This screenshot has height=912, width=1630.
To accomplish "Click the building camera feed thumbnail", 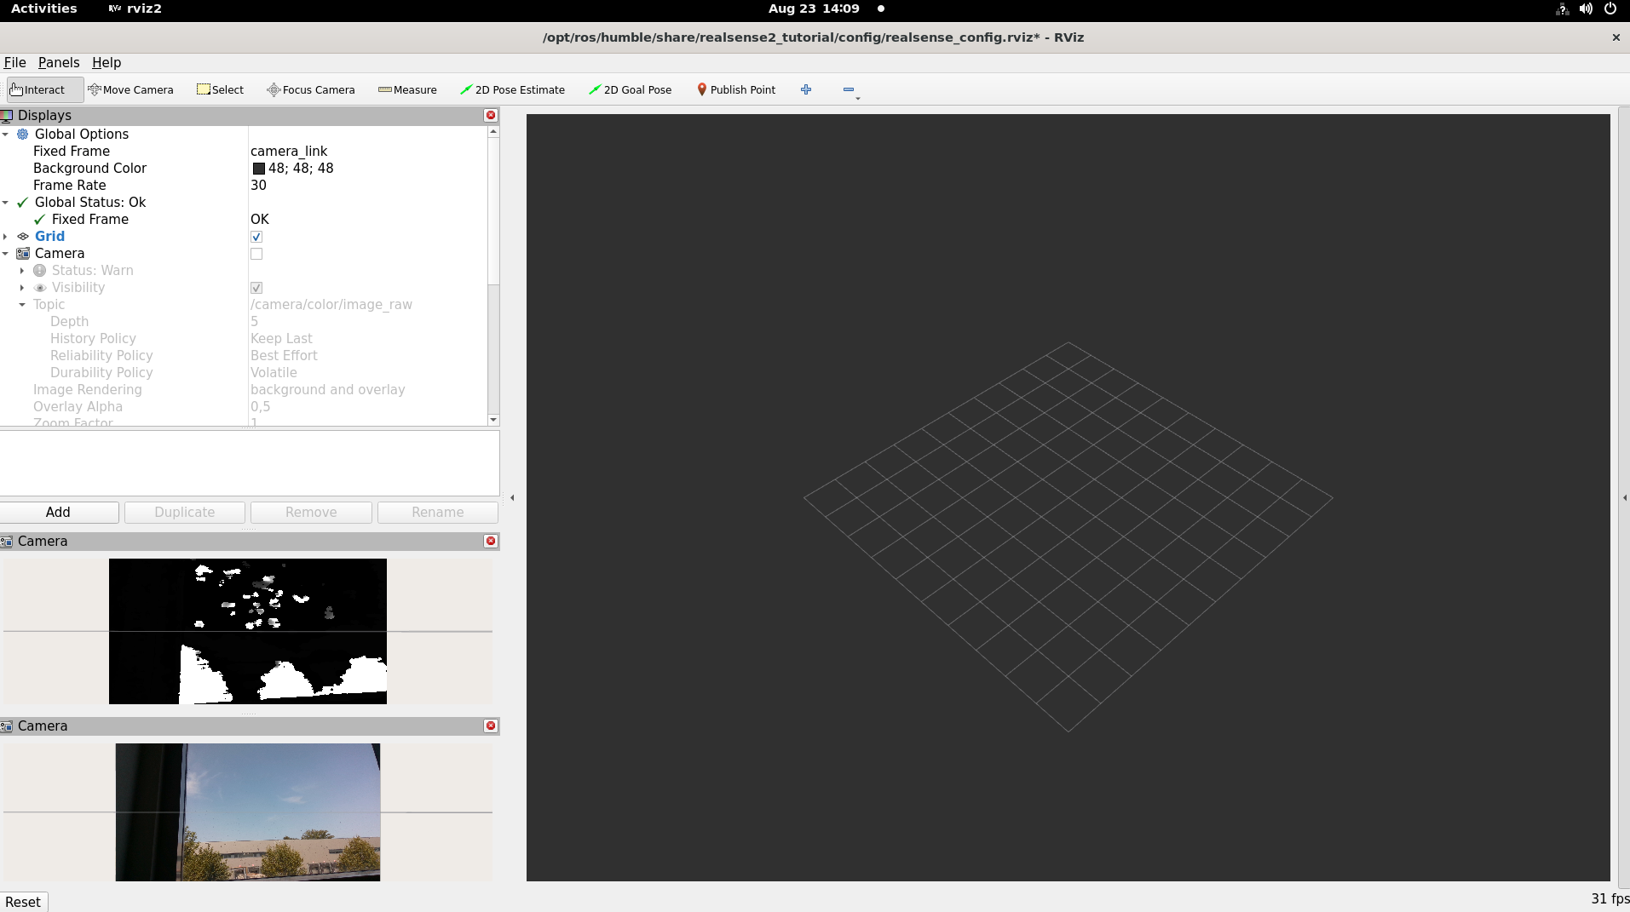I will coord(247,812).
